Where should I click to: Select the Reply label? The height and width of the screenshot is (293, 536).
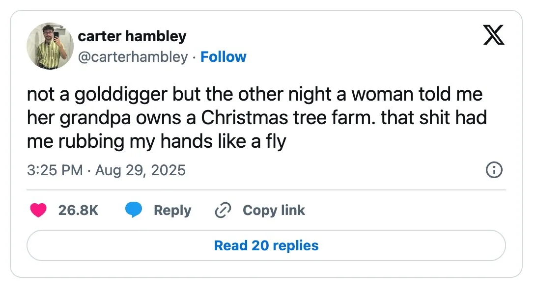(172, 211)
